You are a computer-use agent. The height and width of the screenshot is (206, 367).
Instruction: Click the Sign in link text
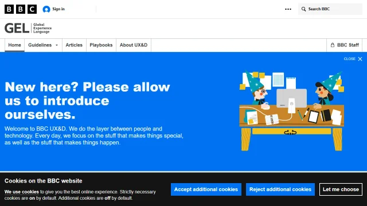[58, 9]
